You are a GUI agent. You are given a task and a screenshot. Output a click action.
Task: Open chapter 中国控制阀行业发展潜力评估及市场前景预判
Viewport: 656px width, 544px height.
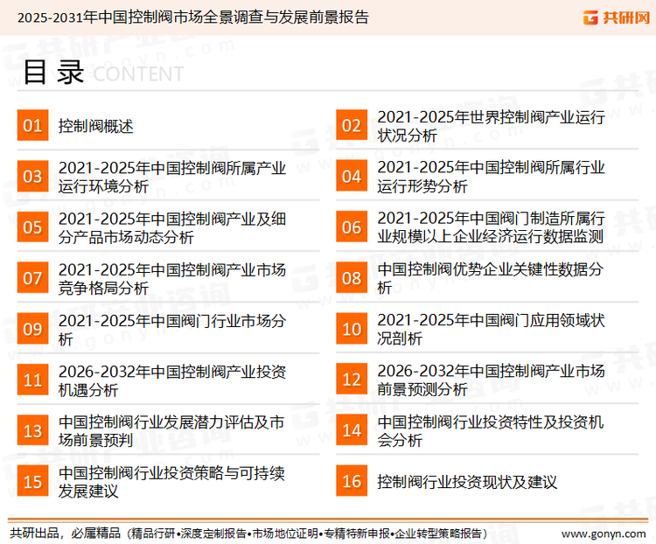tap(171, 431)
